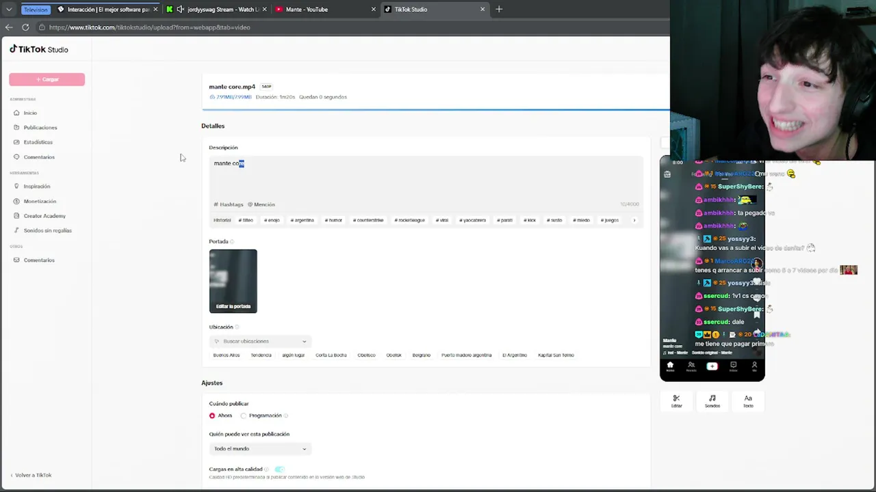Expand the Buscar ubicaciones dropdown
Image resolution: width=876 pixels, height=492 pixels.
(259, 341)
